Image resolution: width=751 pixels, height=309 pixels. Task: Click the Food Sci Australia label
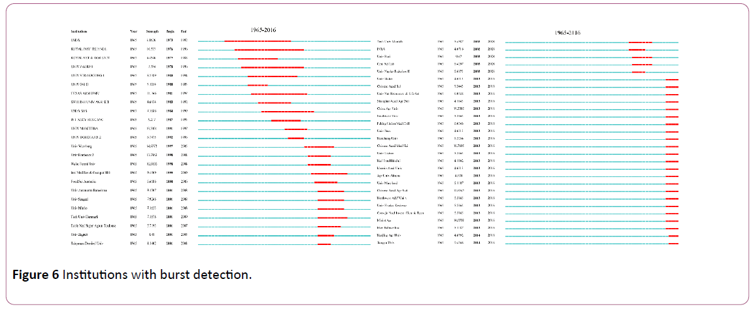84,182
